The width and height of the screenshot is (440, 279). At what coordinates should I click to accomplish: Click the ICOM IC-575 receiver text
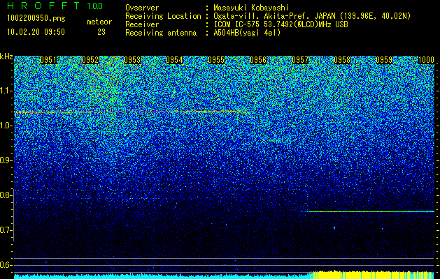281,24
